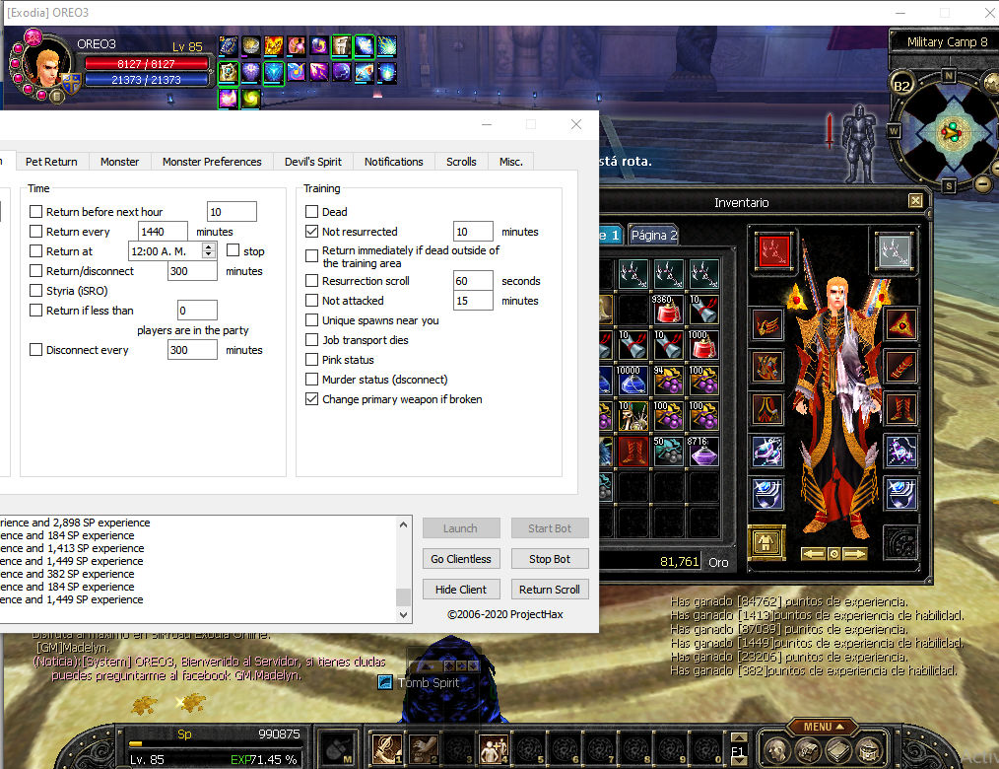Click the avatar outfit icon below equipment
This screenshot has height=769, width=999.
tap(764, 541)
